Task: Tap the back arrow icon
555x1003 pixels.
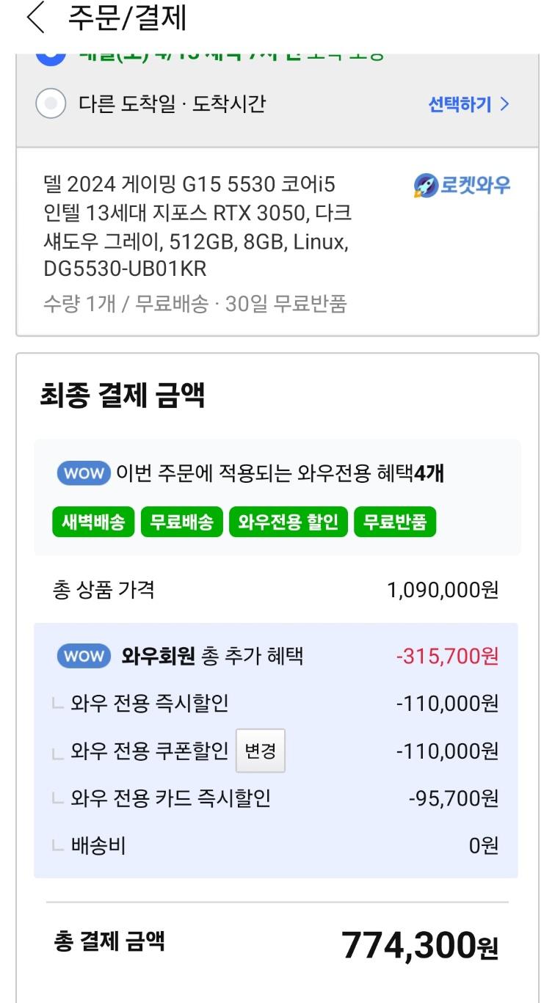Action: tap(35, 19)
